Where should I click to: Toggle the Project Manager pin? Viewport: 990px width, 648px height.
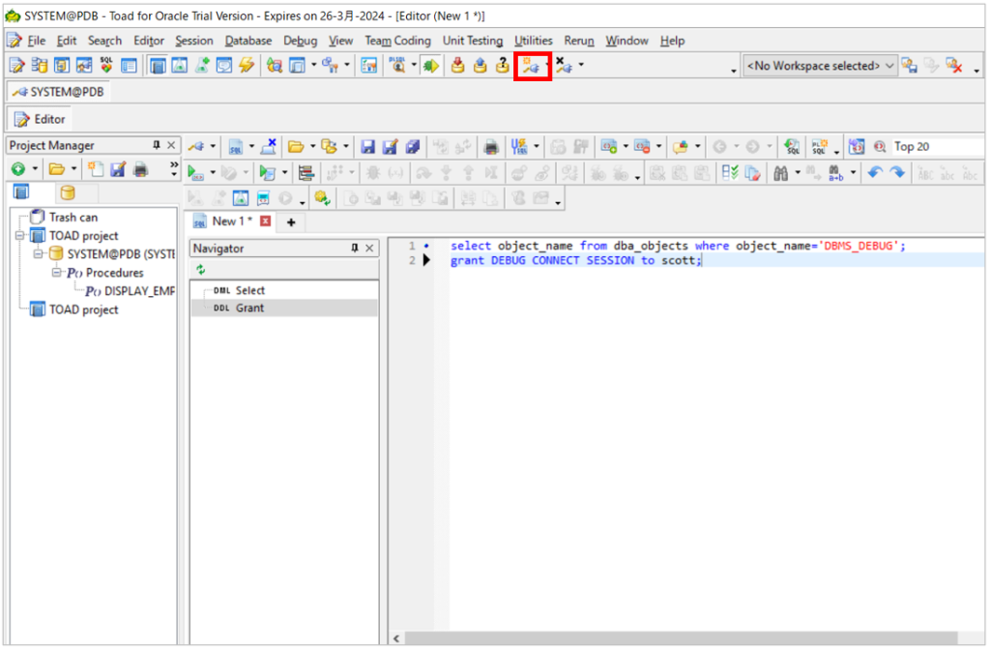click(x=157, y=145)
